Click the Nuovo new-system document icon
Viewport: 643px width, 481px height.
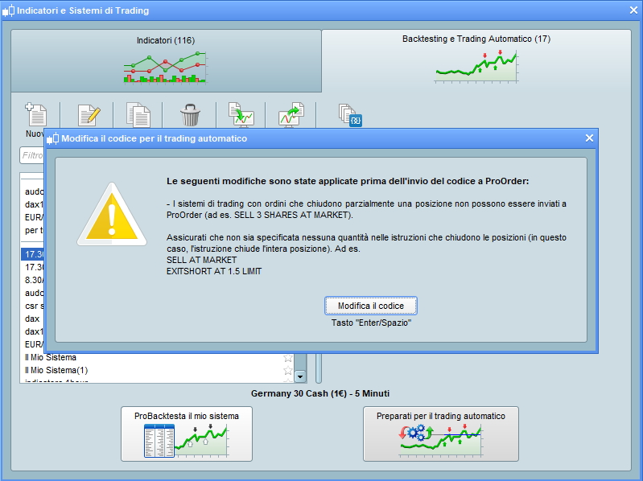pyautogui.click(x=36, y=114)
